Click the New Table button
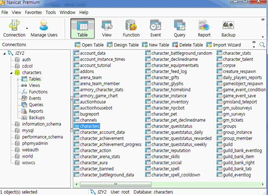 155,45
